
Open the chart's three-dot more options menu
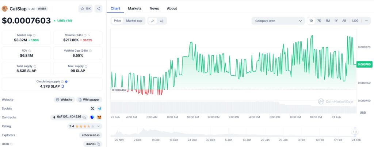click(x=366, y=21)
